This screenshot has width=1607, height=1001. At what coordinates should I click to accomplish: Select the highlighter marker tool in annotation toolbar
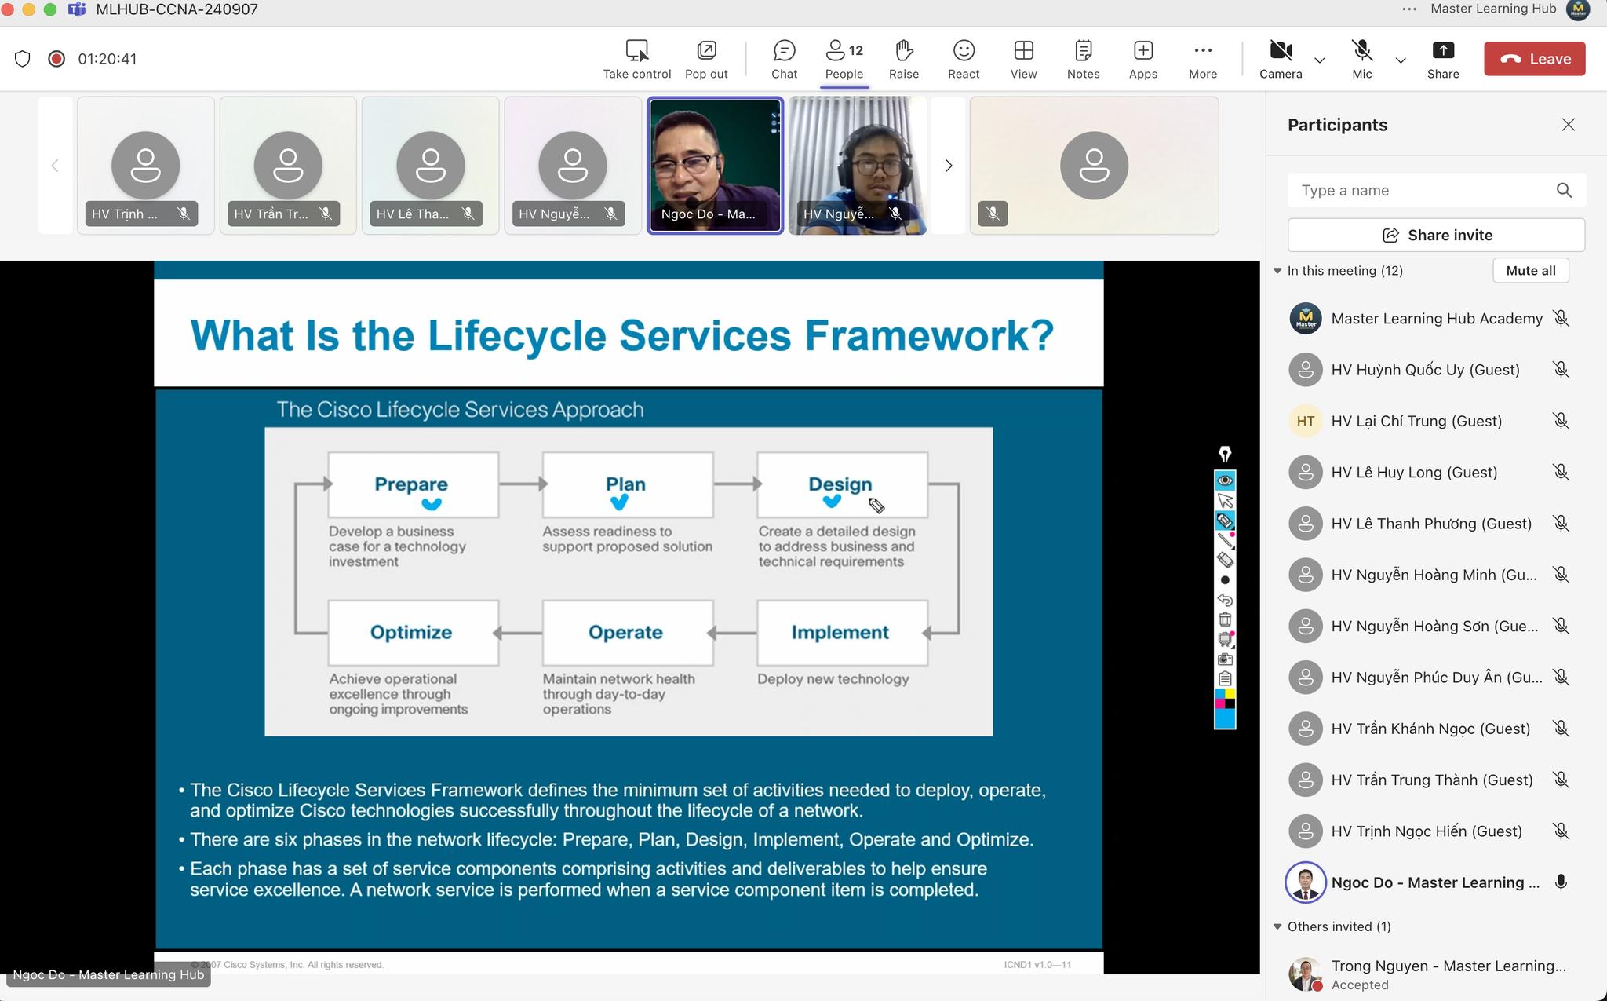pyautogui.click(x=1225, y=521)
